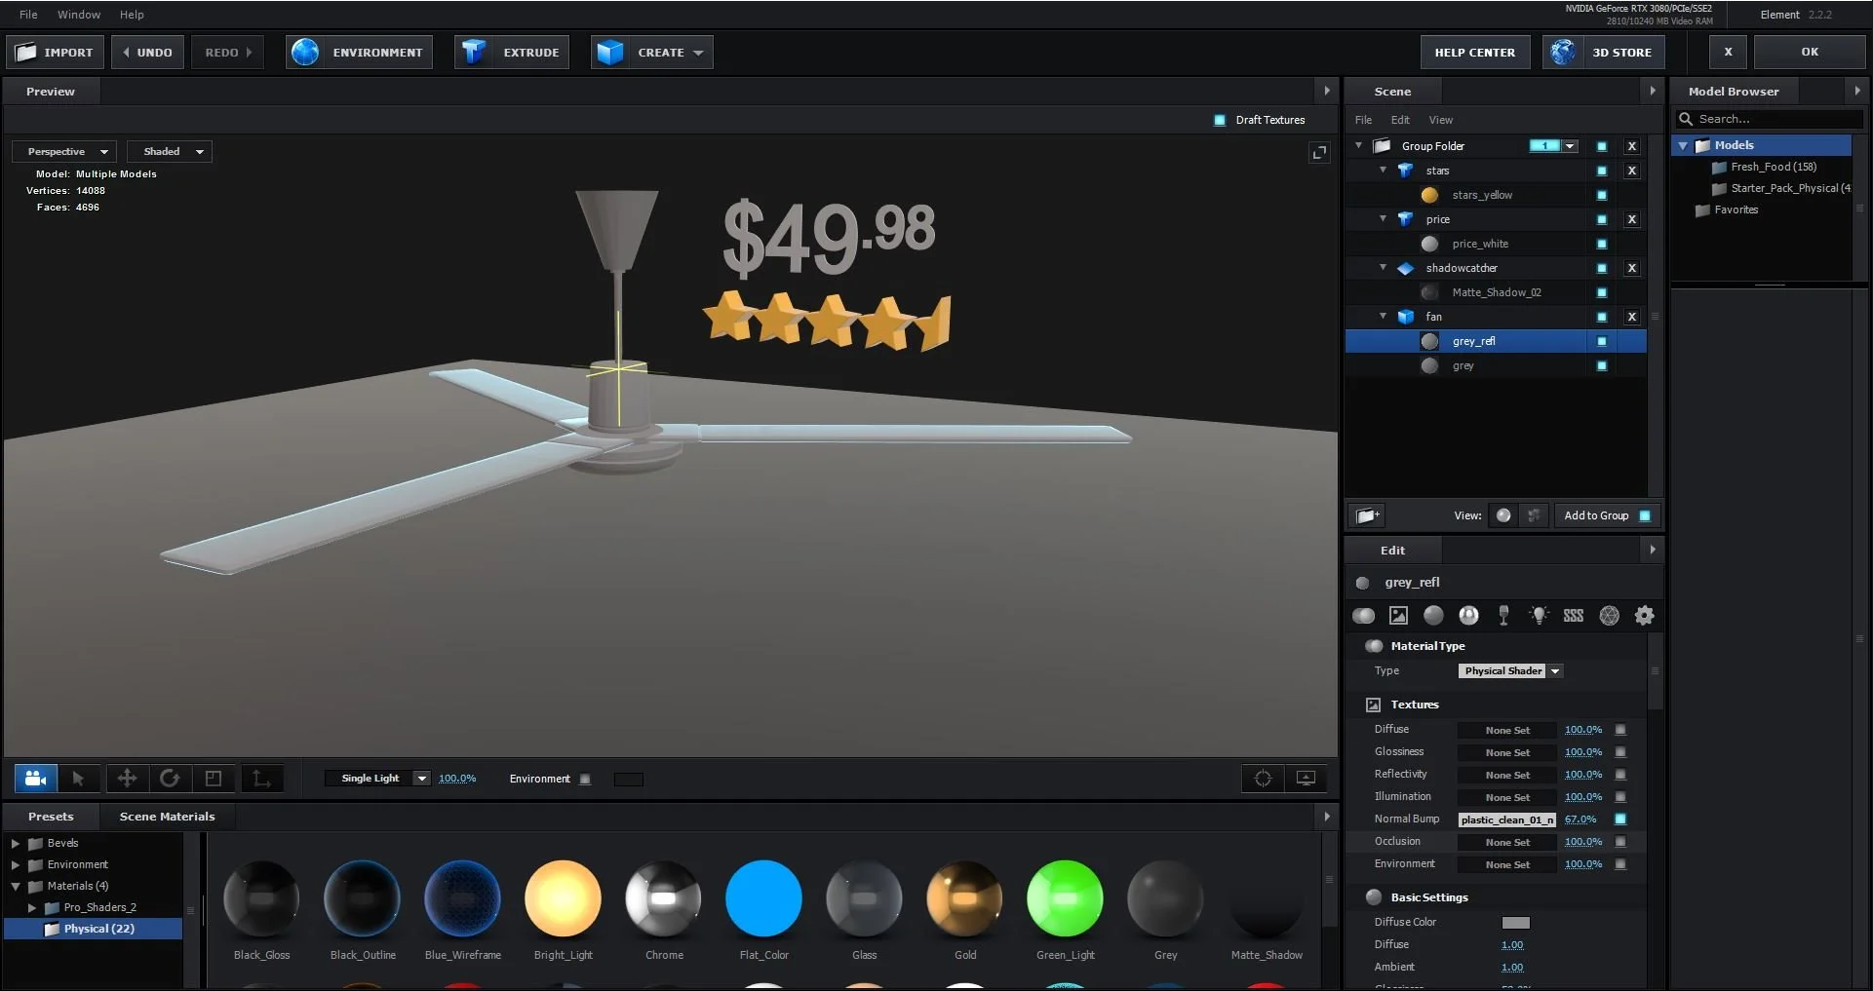
Task: Activate the move/translate tool
Action: pos(127,778)
